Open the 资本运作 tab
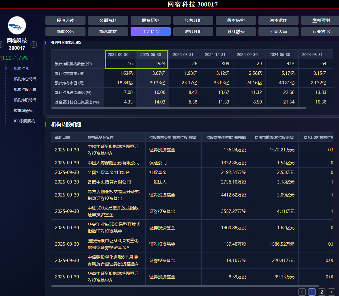 [278, 20]
